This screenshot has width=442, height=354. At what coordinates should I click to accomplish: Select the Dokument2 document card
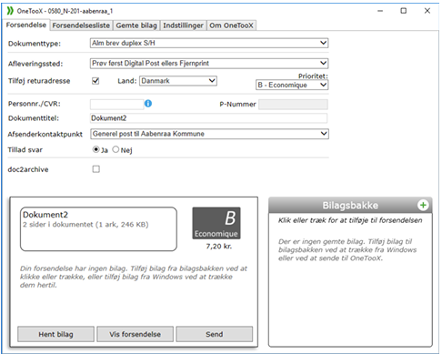(98, 229)
